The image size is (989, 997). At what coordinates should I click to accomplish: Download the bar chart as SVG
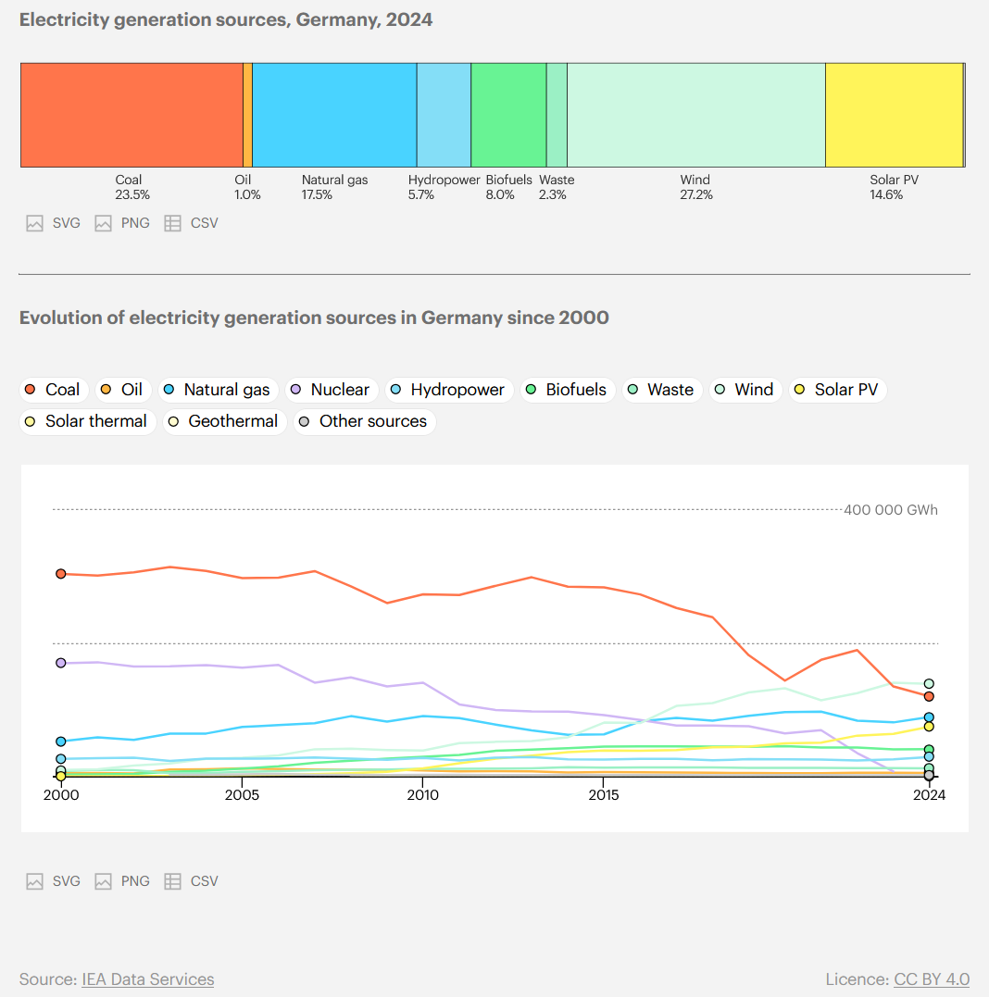click(54, 223)
